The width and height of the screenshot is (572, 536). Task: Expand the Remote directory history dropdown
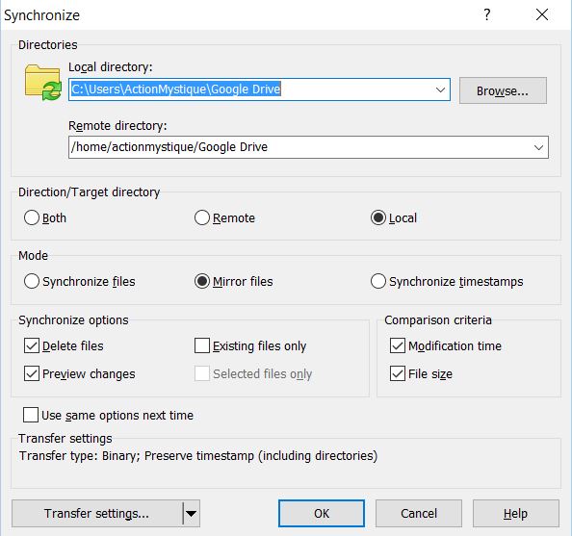(x=538, y=147)
